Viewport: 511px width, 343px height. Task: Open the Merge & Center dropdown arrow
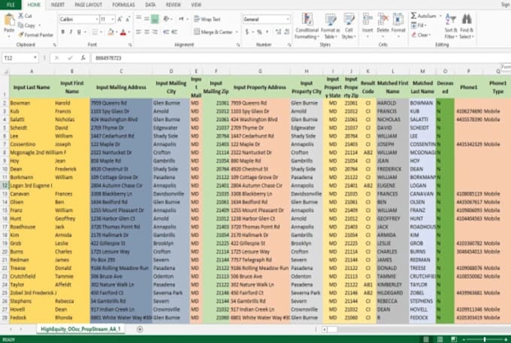tap(237, 32)
